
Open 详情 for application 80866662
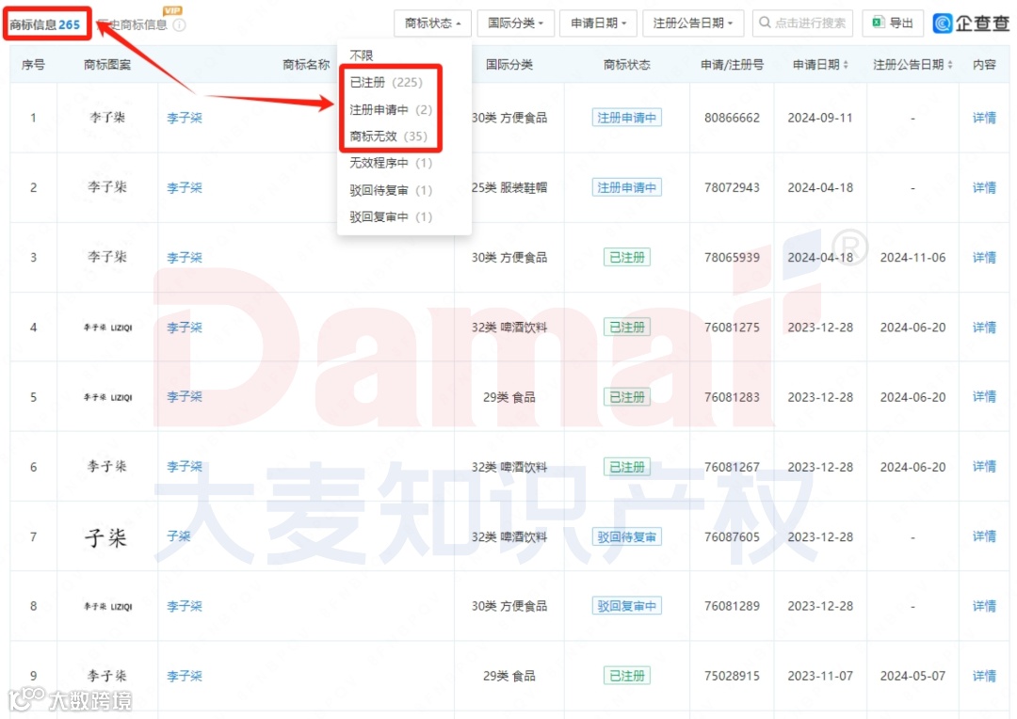coord(984,118)
